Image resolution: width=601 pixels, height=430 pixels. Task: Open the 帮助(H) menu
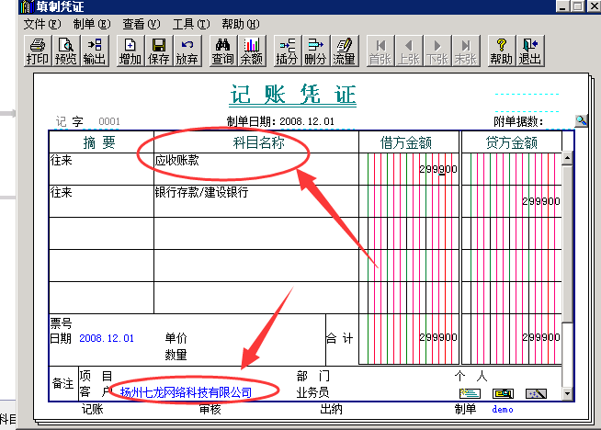click(x=241, y=24)
